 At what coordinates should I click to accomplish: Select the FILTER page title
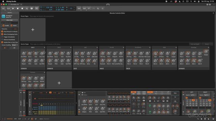point(112,47)
